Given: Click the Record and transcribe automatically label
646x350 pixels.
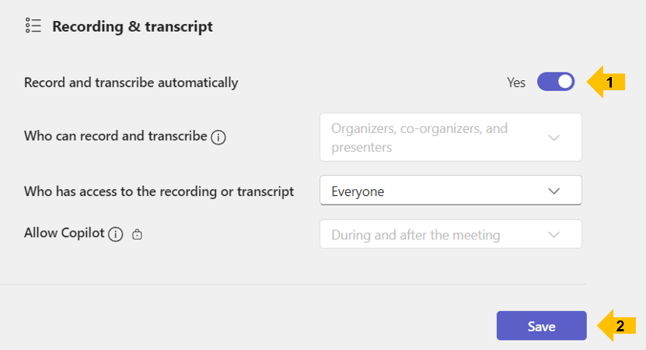Looking at the screenshot, I should point(131,82).
